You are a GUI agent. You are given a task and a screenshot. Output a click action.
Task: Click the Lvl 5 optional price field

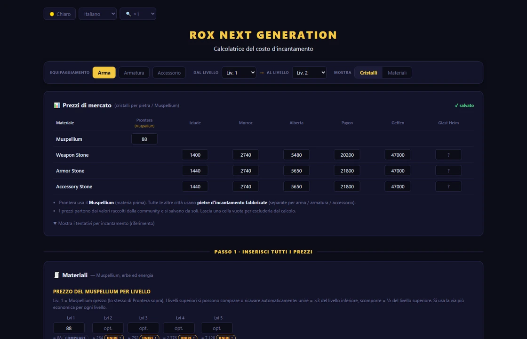[217, 328]
